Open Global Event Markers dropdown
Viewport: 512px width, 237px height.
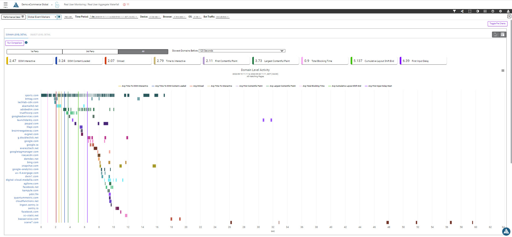(x=42, y=17)
